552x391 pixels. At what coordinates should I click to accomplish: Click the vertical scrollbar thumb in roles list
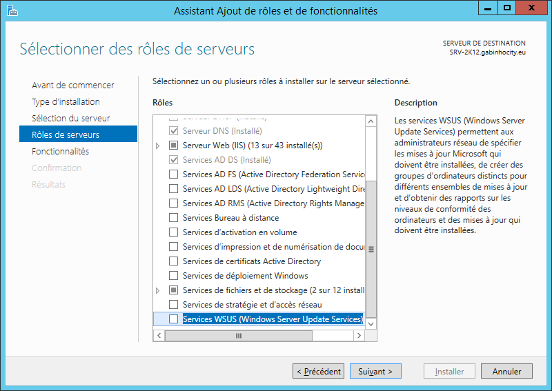click(371, 249)
